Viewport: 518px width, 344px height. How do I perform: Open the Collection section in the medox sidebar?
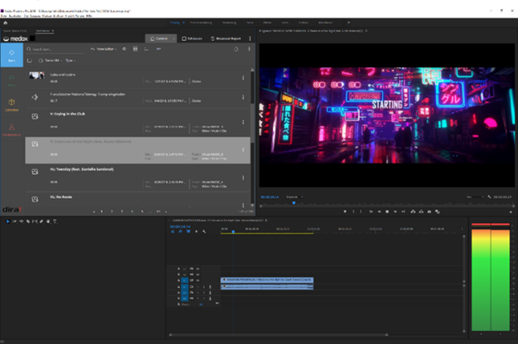(12, 104)
